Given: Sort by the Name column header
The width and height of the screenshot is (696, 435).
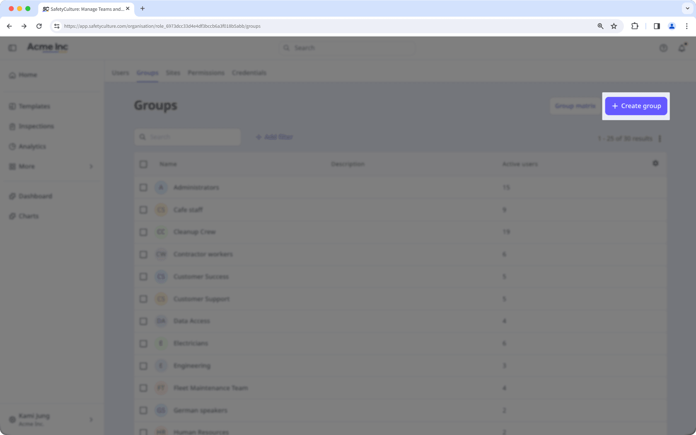Looking at the screenshot, I should 168,164.
